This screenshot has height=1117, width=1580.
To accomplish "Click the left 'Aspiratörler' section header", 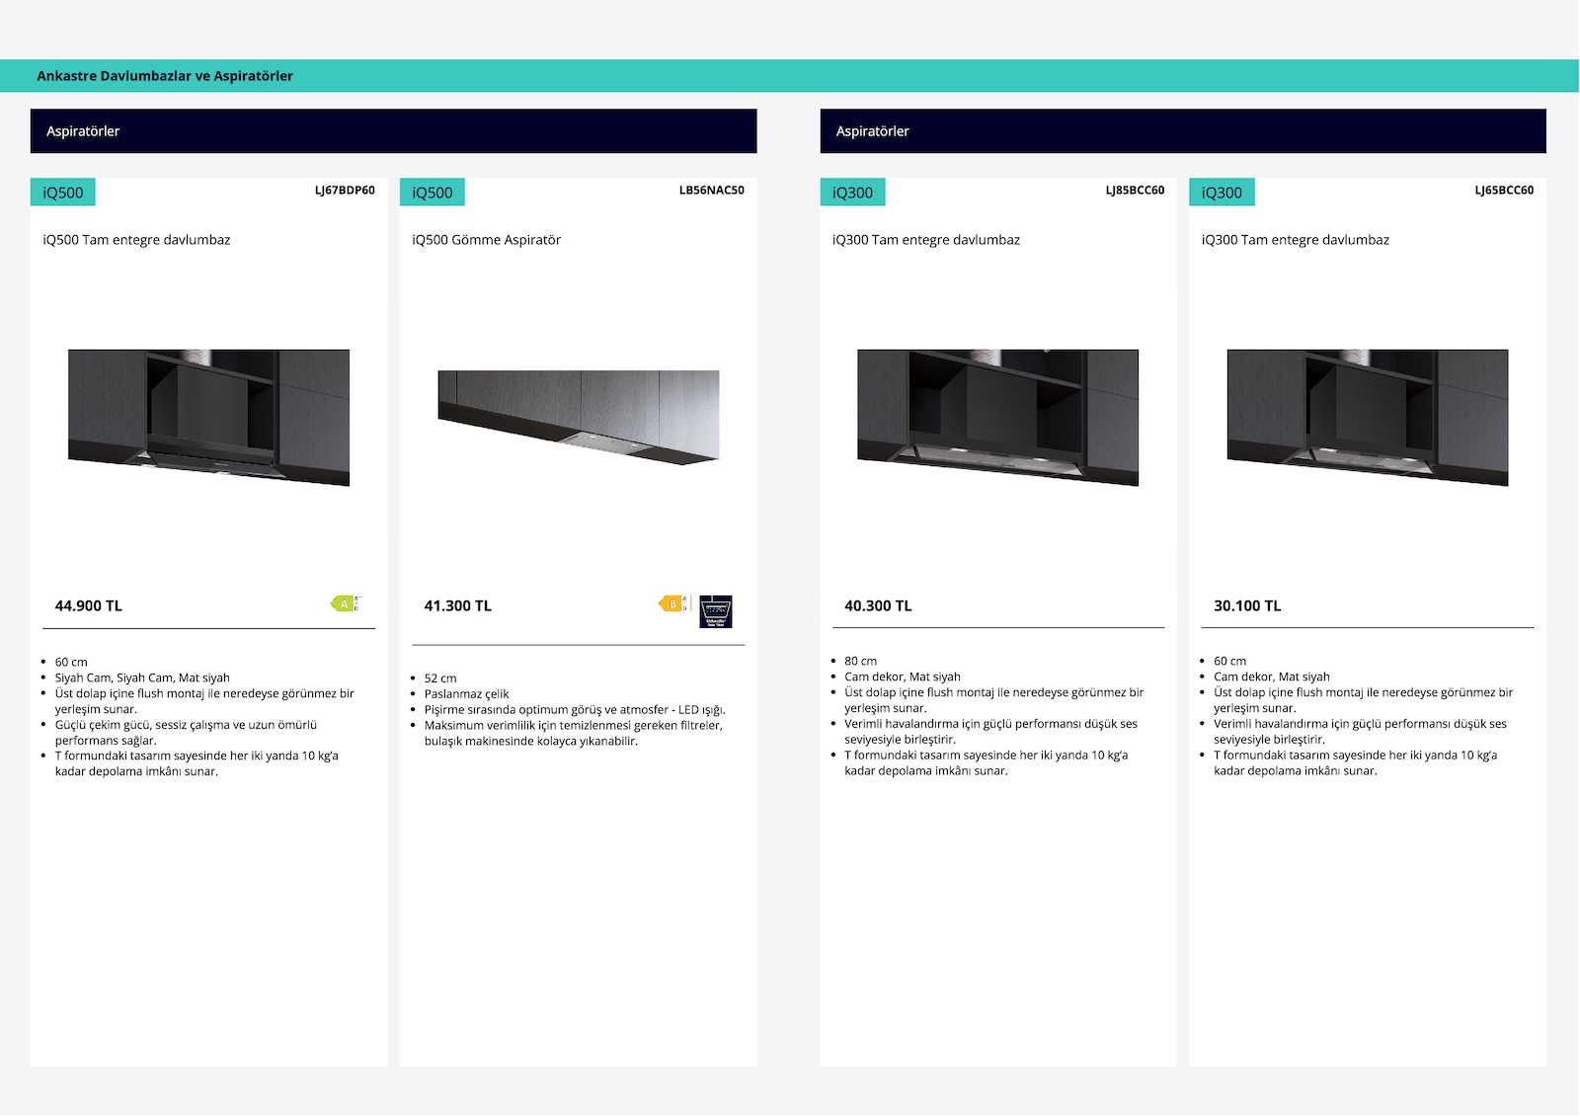I will 394,131.
